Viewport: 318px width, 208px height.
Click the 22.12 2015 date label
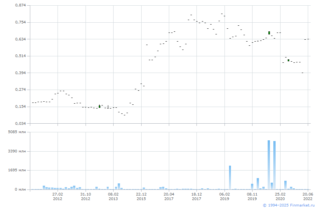click(141, 196)
